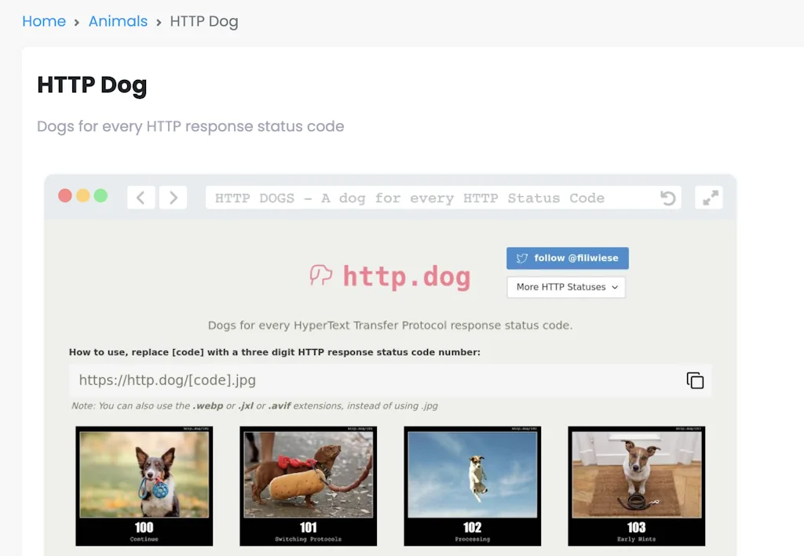Open the Home breadcrumb link
The height and width of the screenshot is (556, 804).
(43, 21)
